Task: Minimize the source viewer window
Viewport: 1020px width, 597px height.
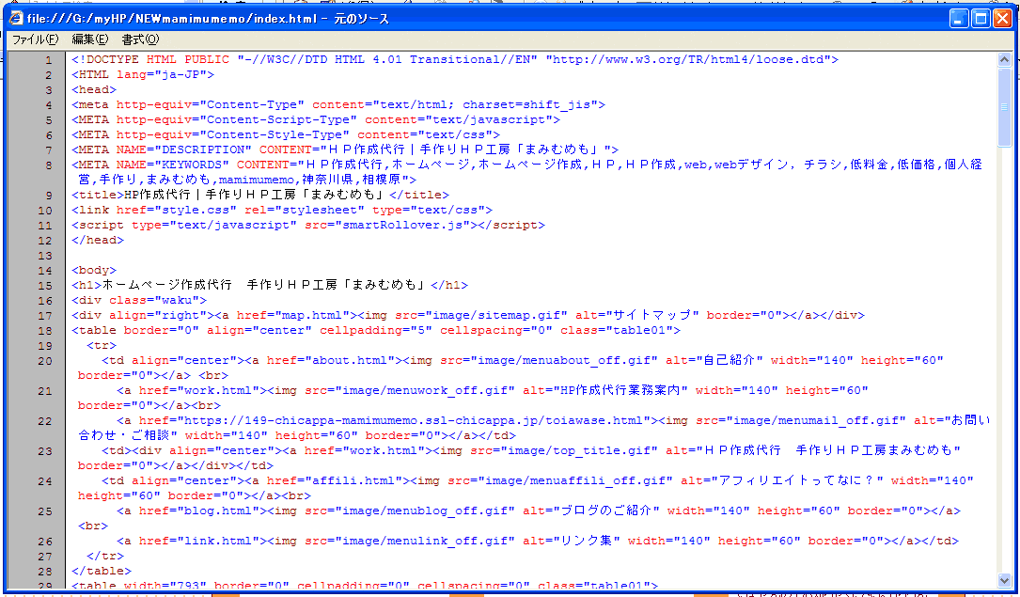Action: pos(958,18)
